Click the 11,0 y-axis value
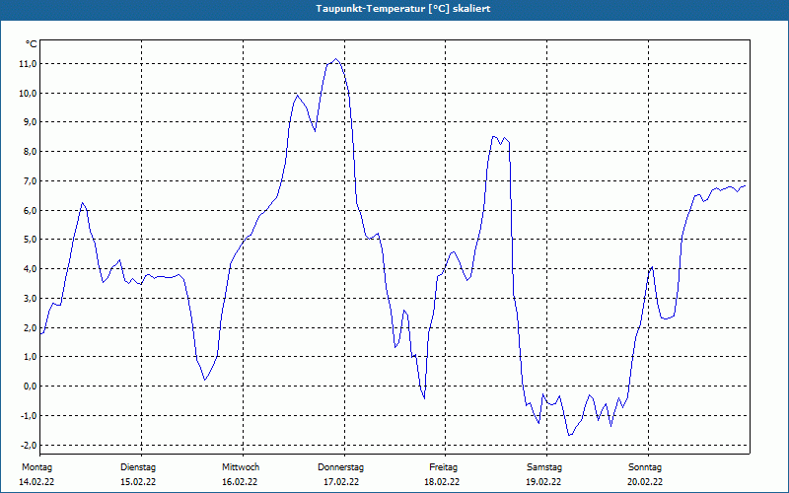The image size is (789, 493). [28, 64]
